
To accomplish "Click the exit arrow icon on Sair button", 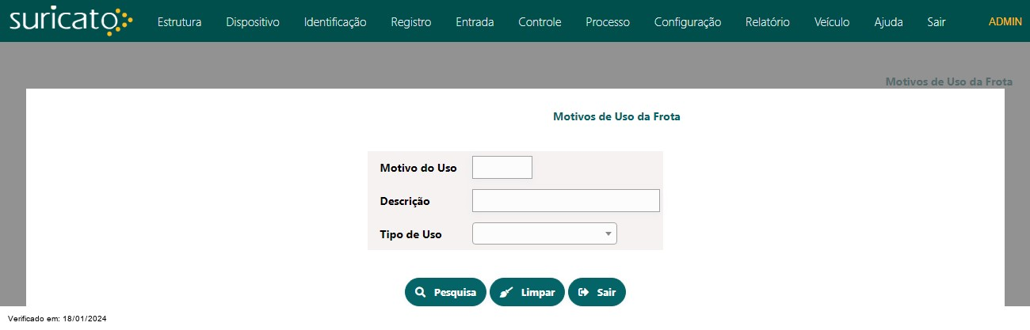I will coord(584,292).
